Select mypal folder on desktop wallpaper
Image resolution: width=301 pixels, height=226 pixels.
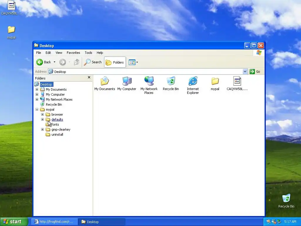(11, 33)
